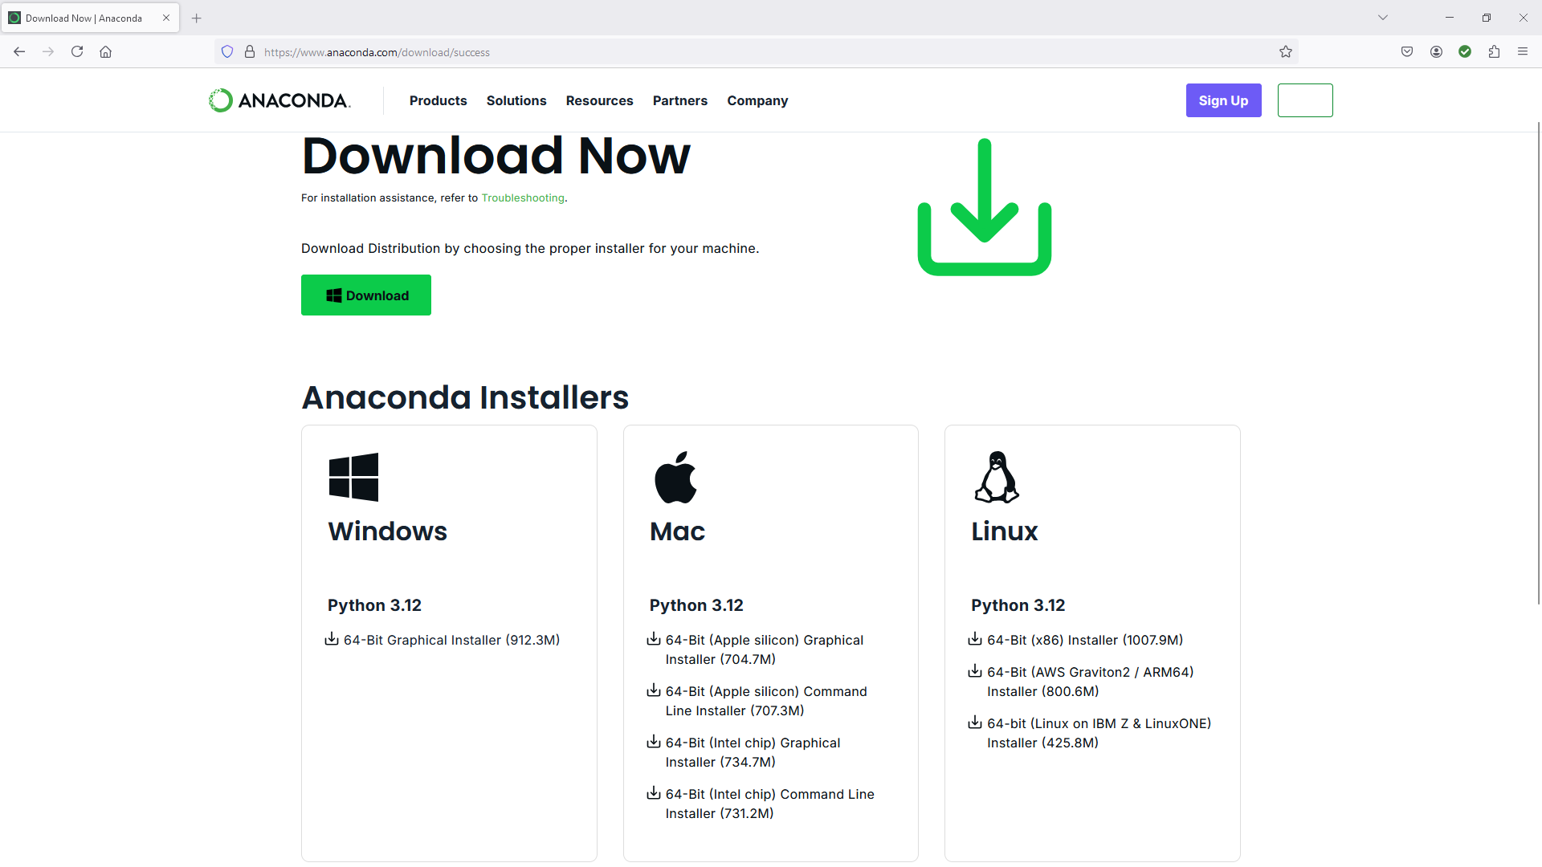Open the Extensions puzzle icon
The width and height of the screenshot is (1542, 867).
(x=1494, y=52)
